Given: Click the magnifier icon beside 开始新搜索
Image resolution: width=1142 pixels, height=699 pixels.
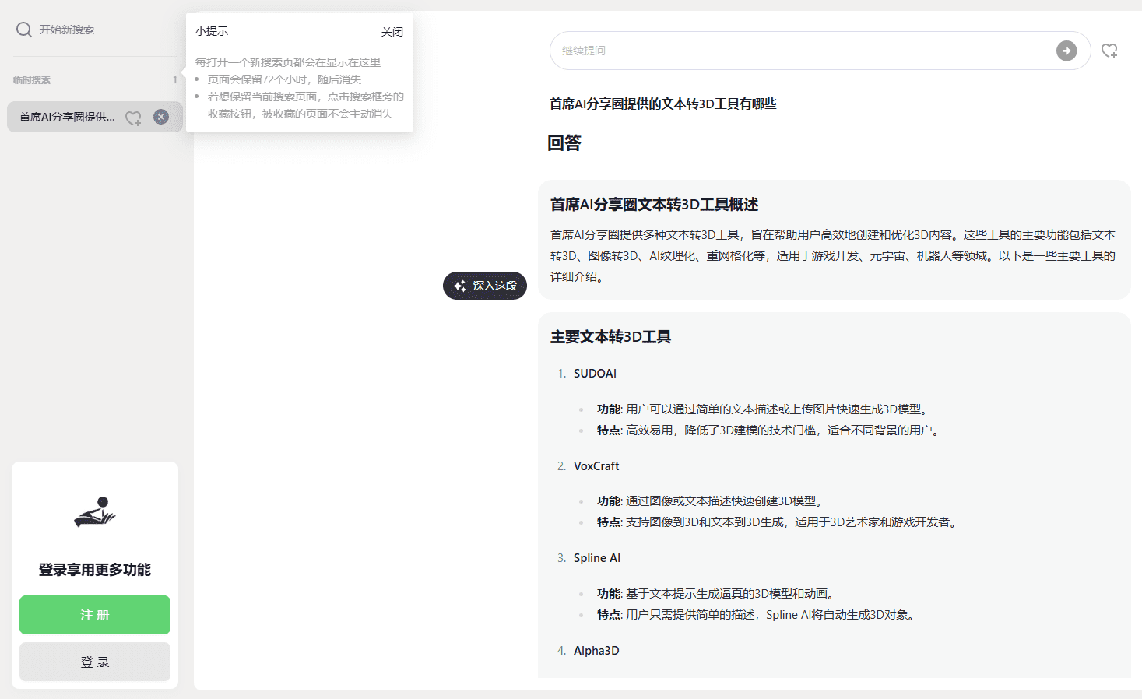Looking at the screenshot, I should (x=24, y=30).
